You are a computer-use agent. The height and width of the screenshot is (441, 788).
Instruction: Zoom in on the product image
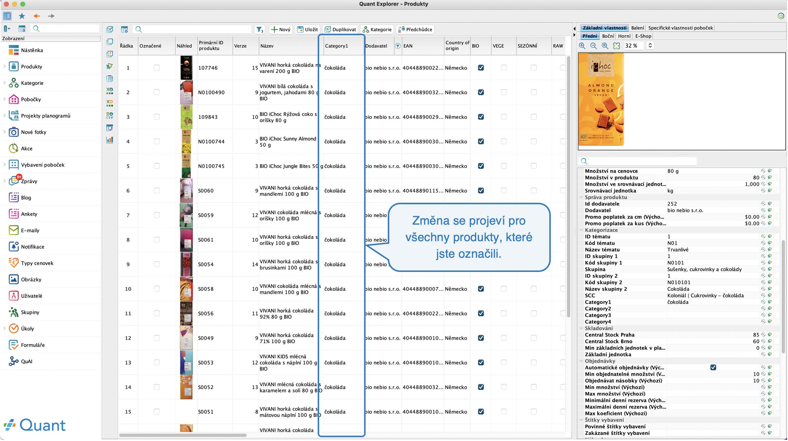[x=582, y=46]
